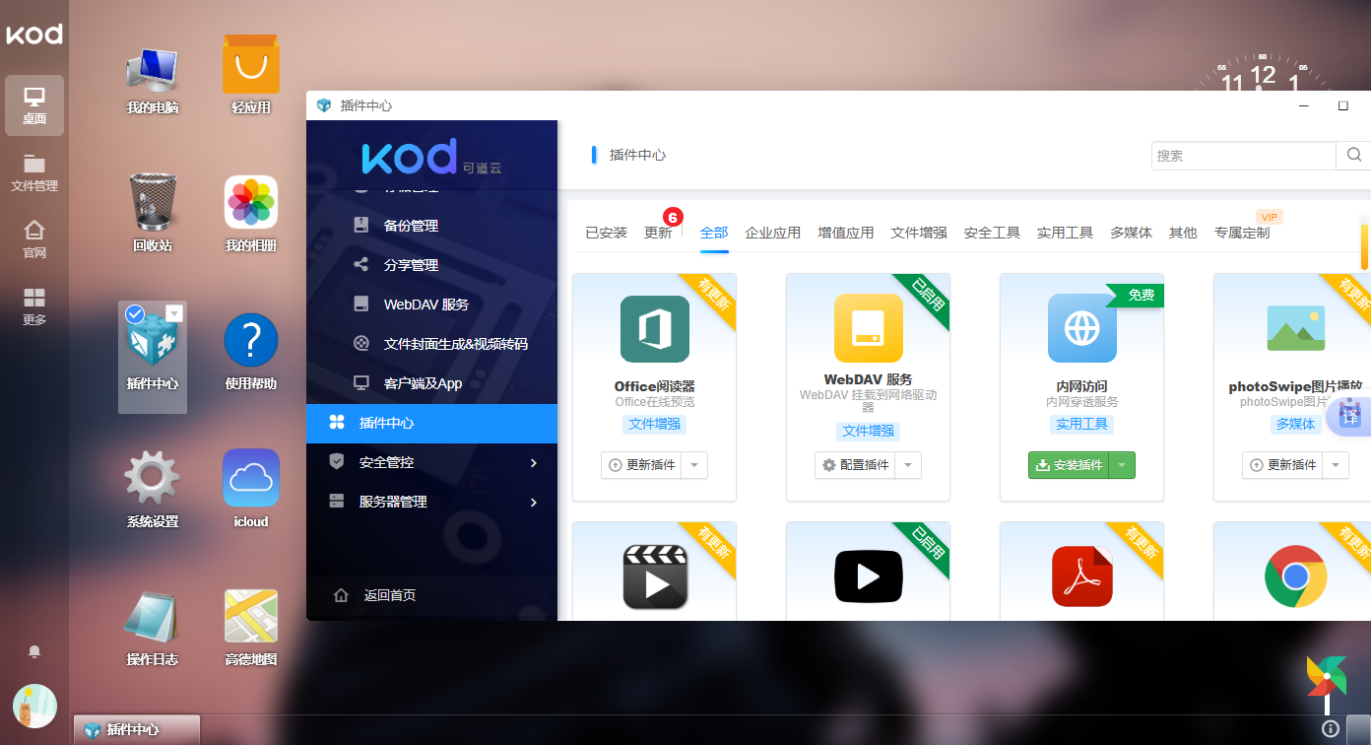Open the 回收站 recycle bin icon
Viewport: 1371px width, 745px height.
(x=152, y=203)
